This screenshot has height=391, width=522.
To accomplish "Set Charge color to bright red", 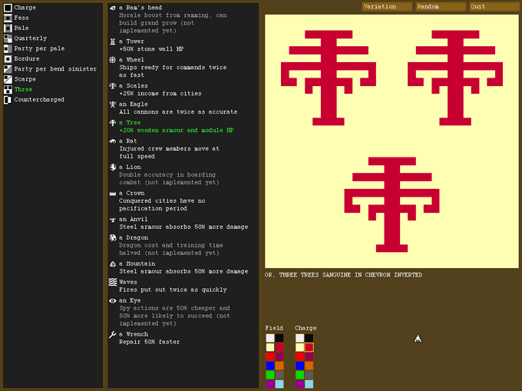I will point(299,356).
